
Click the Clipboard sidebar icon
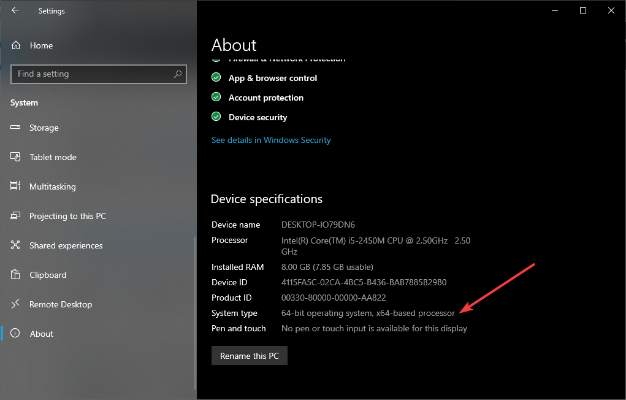[17, 275]
